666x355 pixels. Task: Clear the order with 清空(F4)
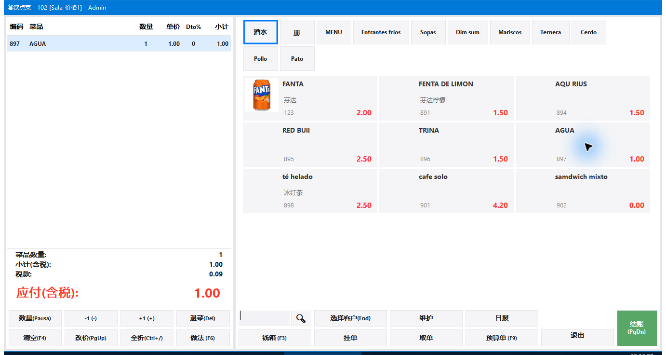click(35, 338)
